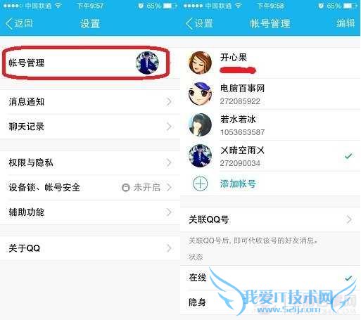
Task: Tap 若水若冰 account avatar
Action: click(200, 124)
